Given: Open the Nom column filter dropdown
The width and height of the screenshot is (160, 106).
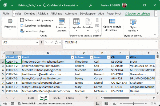Looking at the screenshot, I should [109, 57].
